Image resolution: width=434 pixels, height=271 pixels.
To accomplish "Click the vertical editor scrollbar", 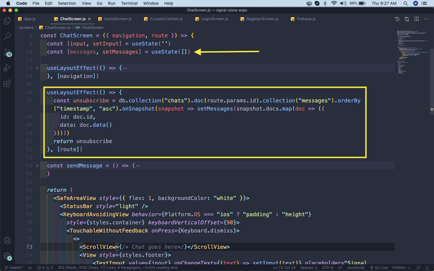I will click(432, 81).
